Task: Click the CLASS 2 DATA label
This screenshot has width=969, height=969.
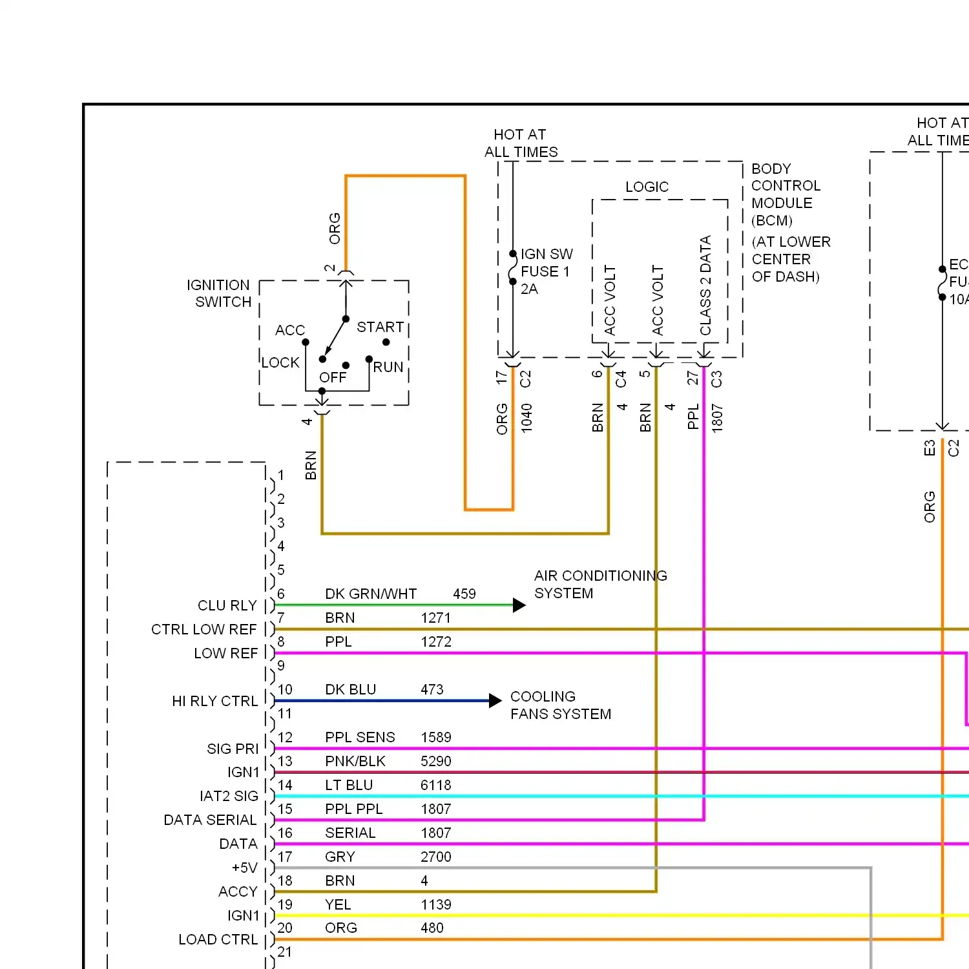Action: point(705,286)
